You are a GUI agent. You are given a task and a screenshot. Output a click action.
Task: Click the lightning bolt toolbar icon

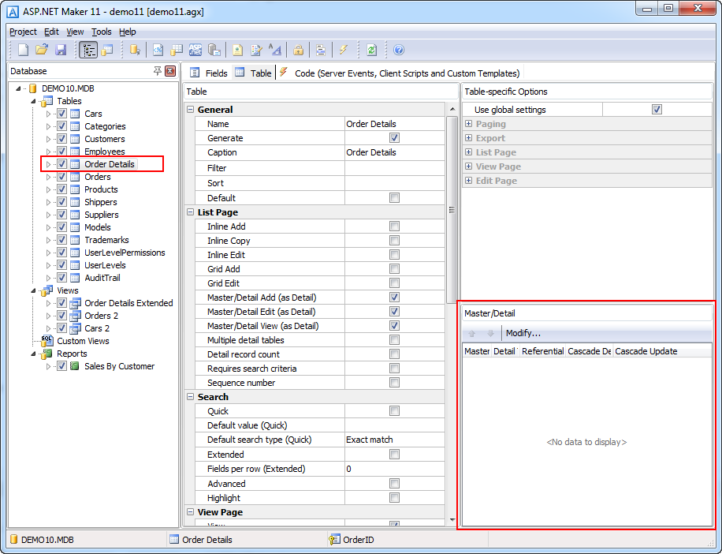click(x=344, y=50)
